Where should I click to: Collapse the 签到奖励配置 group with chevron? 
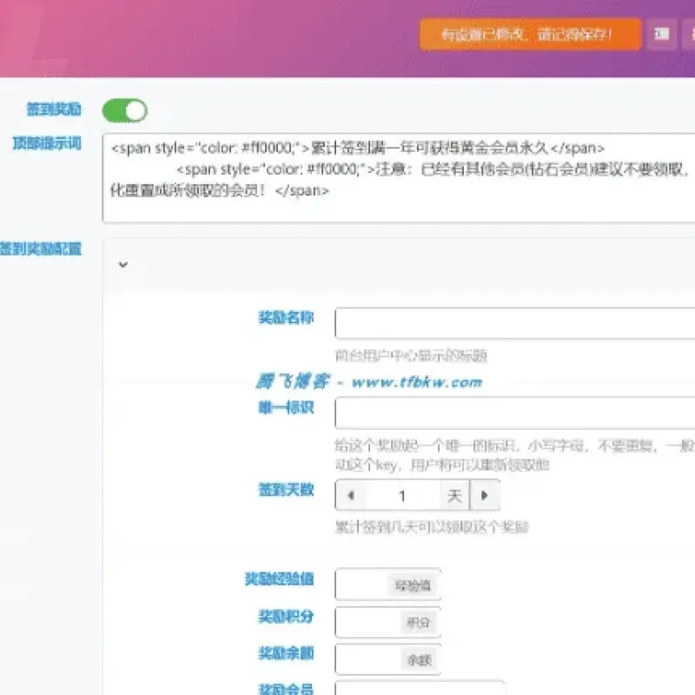(123, 265)
